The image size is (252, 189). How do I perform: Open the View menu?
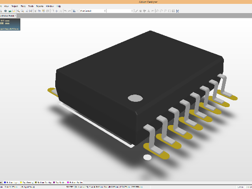click(6, 6)
